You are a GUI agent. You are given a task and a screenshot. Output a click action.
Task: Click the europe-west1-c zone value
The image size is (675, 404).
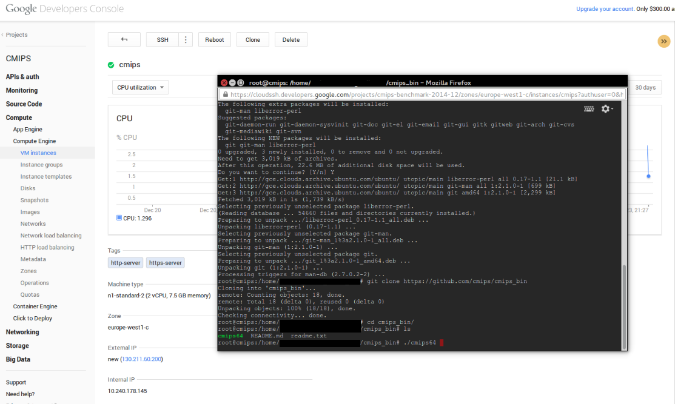tap(129, 328)
